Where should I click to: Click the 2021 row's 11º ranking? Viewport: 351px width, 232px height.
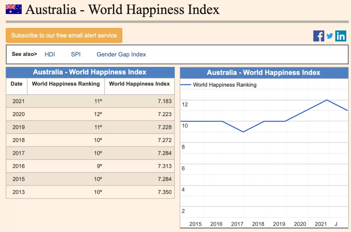66,101
